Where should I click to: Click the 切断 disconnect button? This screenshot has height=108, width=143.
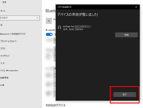(x=126, y=35)
